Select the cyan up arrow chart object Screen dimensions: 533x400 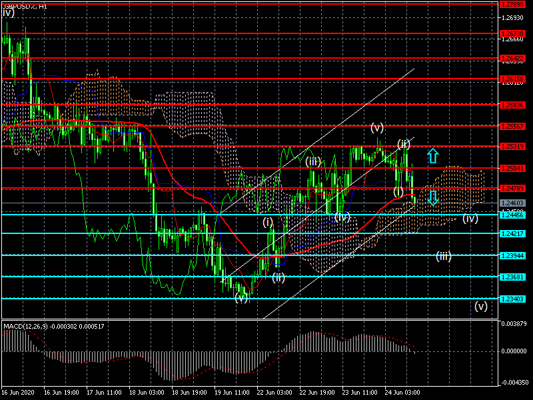[x=432, y=155]
